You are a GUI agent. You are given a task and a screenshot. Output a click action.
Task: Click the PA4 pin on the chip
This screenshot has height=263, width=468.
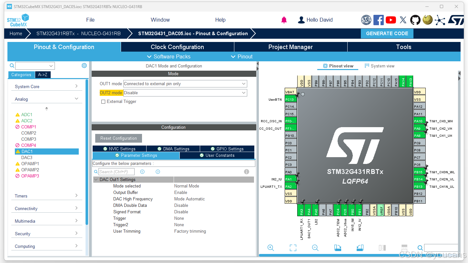[x=309, y=210]
